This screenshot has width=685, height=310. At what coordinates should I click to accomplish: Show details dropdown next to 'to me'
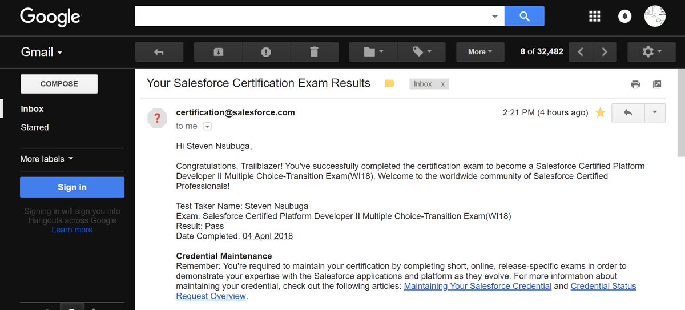(x=208, y=127)
